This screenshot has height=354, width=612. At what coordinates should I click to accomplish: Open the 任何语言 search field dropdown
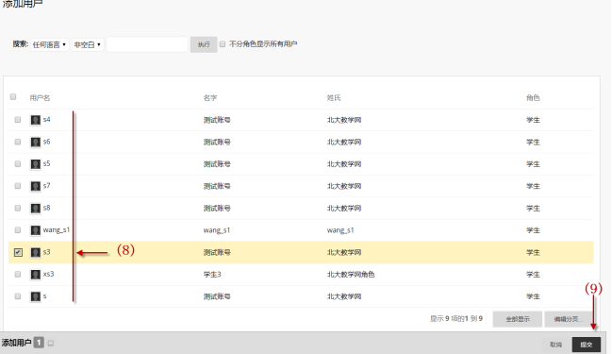(x=50, y=44)
